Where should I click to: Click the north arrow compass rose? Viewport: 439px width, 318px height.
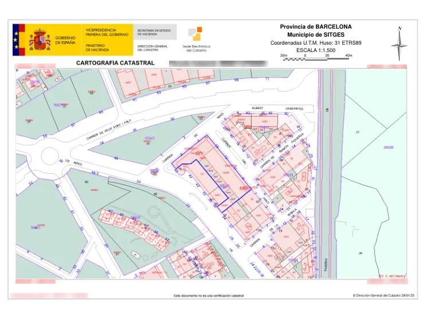coord(399,43)
